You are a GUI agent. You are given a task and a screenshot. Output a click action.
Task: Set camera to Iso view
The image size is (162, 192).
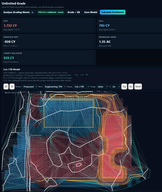click(x=131, y=86)
